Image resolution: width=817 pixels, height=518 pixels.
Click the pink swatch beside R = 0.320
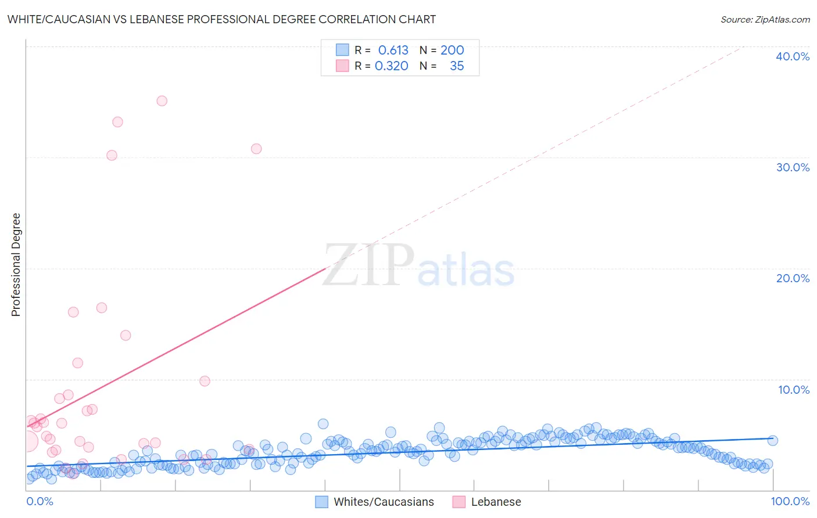[342, 66]
